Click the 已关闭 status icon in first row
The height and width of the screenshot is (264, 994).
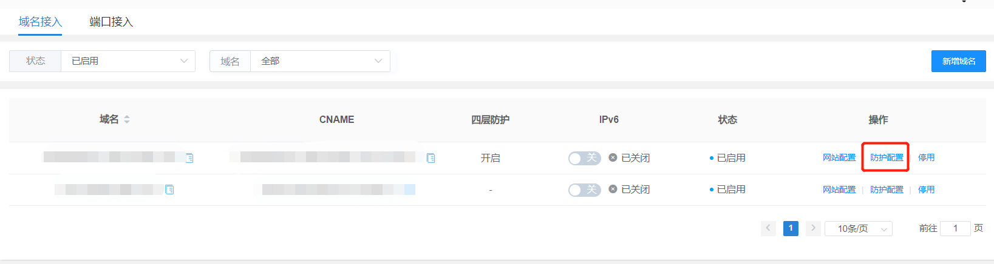coord(613,157)
